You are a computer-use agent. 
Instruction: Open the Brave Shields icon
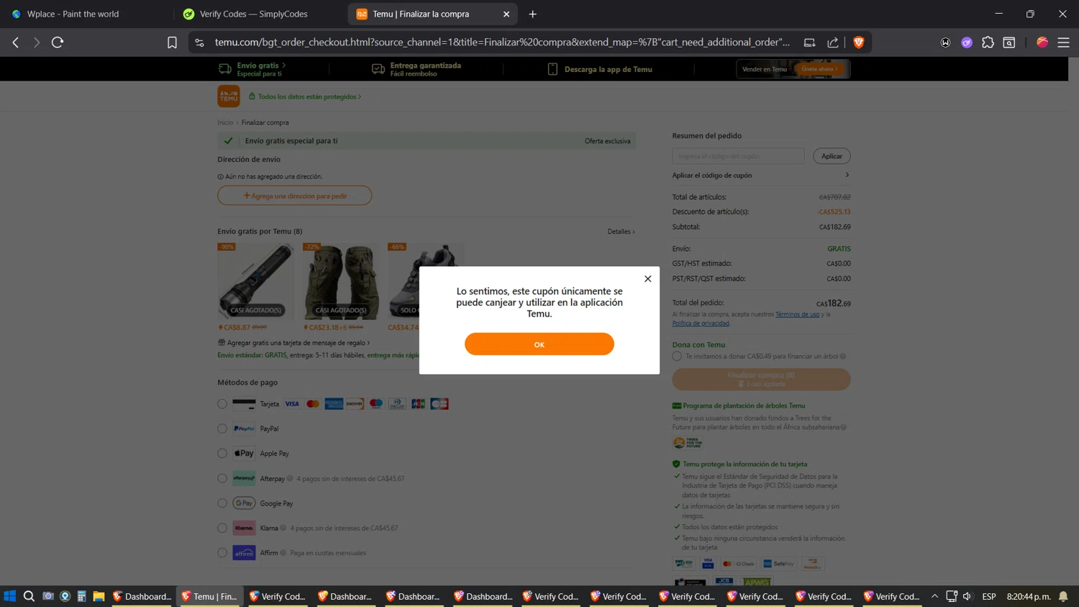[x=858, y=42]
